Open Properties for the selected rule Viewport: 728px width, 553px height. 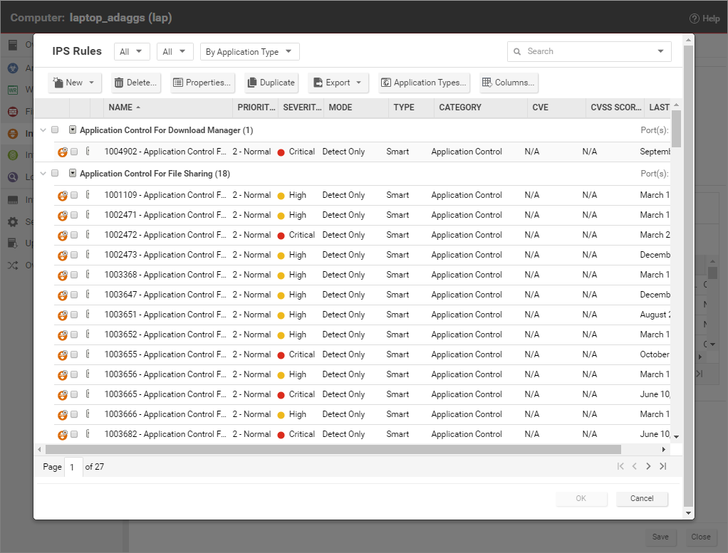[202, 83]
